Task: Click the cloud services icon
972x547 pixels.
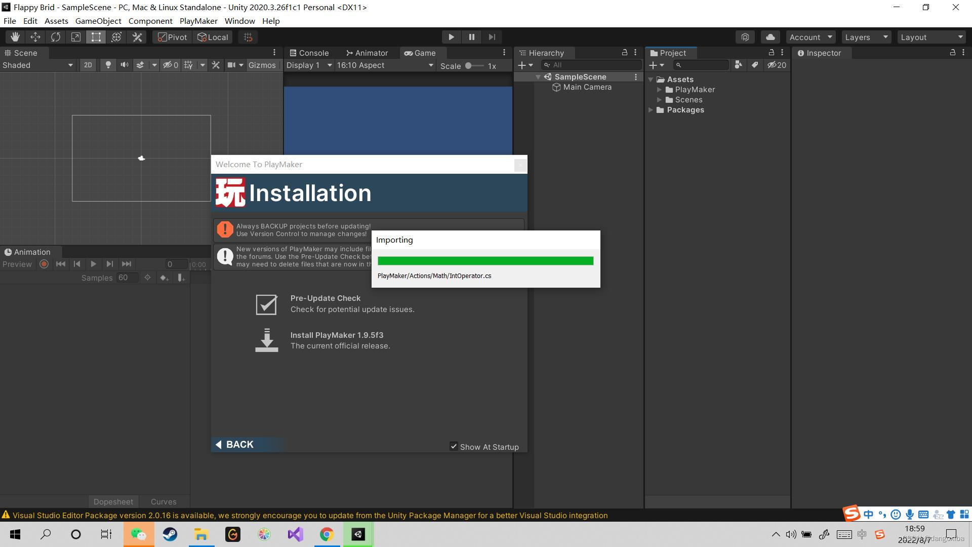Action: point(770,37)
